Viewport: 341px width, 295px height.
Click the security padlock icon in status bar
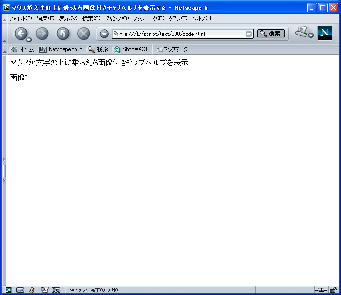333,290
